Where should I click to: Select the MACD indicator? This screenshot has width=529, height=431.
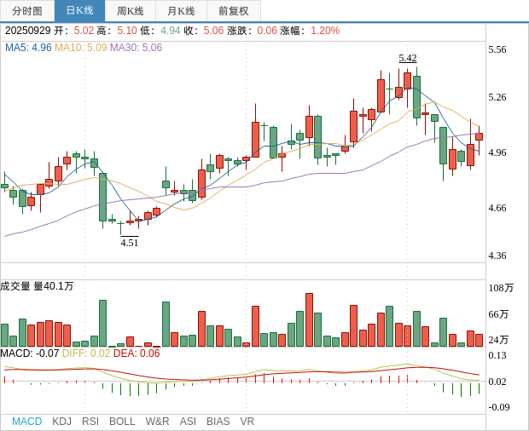(x=27, y=422)
